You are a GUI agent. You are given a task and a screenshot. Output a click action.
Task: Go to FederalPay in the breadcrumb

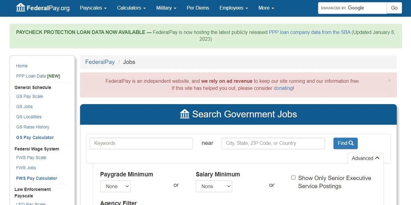100,62
